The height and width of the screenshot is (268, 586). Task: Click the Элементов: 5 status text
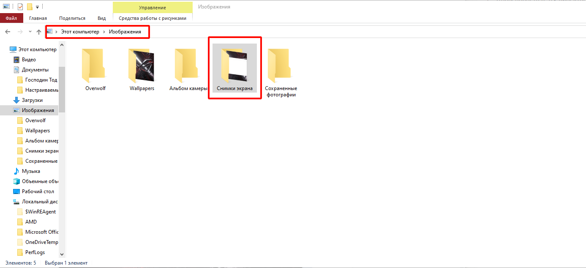(x=21, y=263)
